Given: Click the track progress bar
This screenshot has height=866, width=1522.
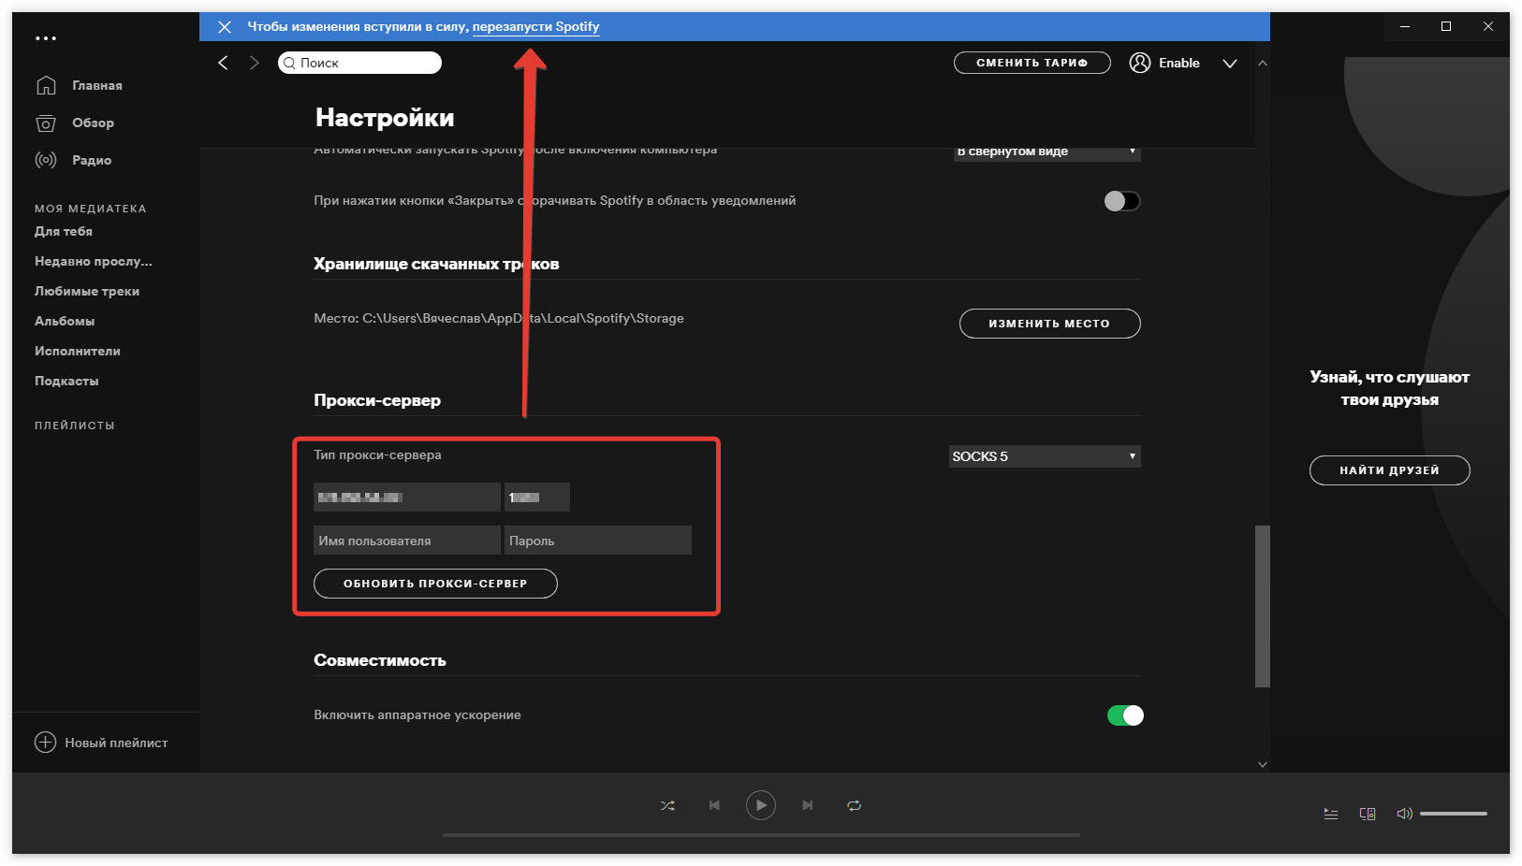Looking at the screenshot, I should (761, 835).
